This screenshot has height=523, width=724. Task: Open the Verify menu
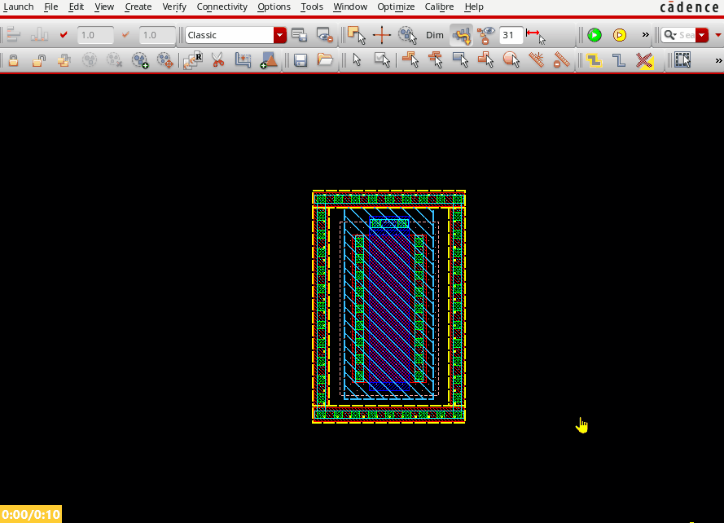(x=173, y=7)
